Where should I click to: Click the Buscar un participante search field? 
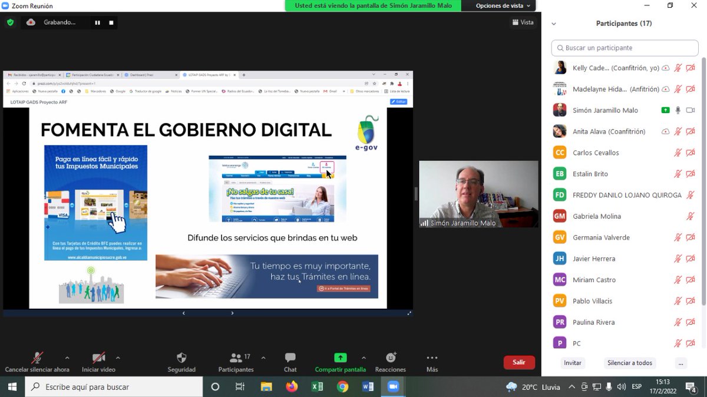[x=625, y=48]
